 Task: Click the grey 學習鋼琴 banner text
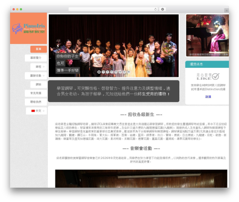click(x=113, y=91)
